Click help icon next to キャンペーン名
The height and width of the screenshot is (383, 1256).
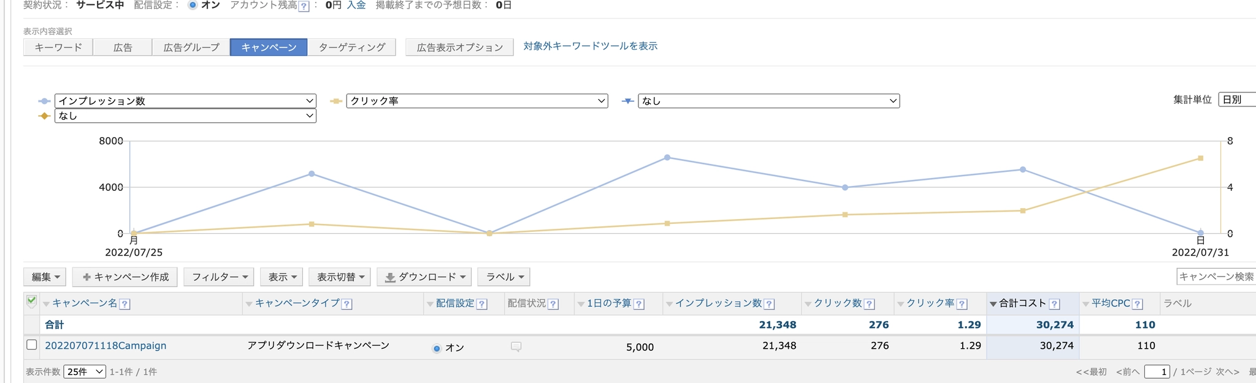coord(124,304)
